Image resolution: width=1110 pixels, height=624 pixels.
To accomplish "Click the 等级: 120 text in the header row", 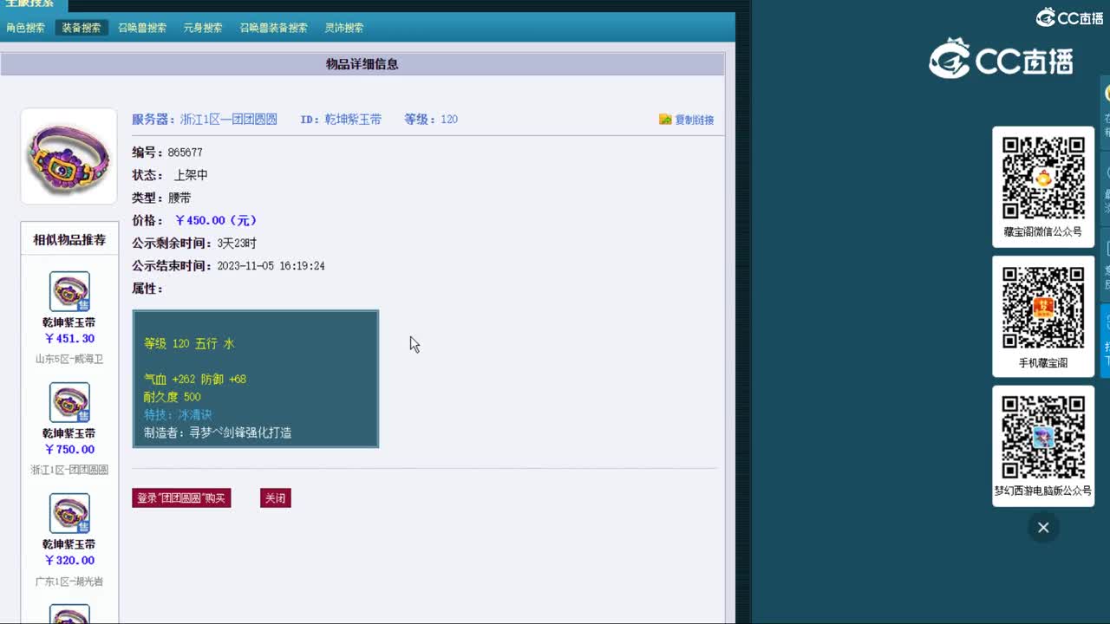I will [x=431, y=120].
